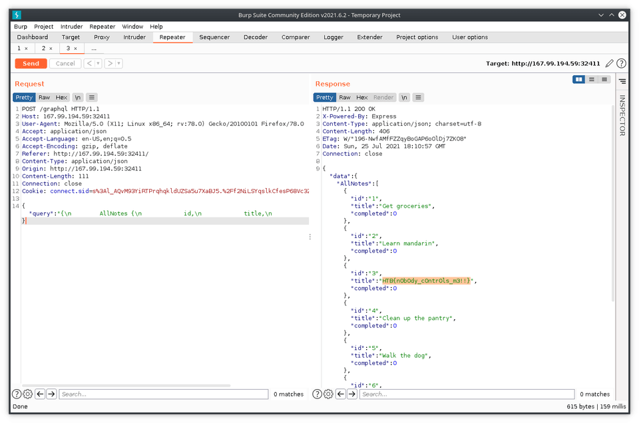Open the request message options hamburger icon
This screenshot has height=423, width=639.
[92, 97]
